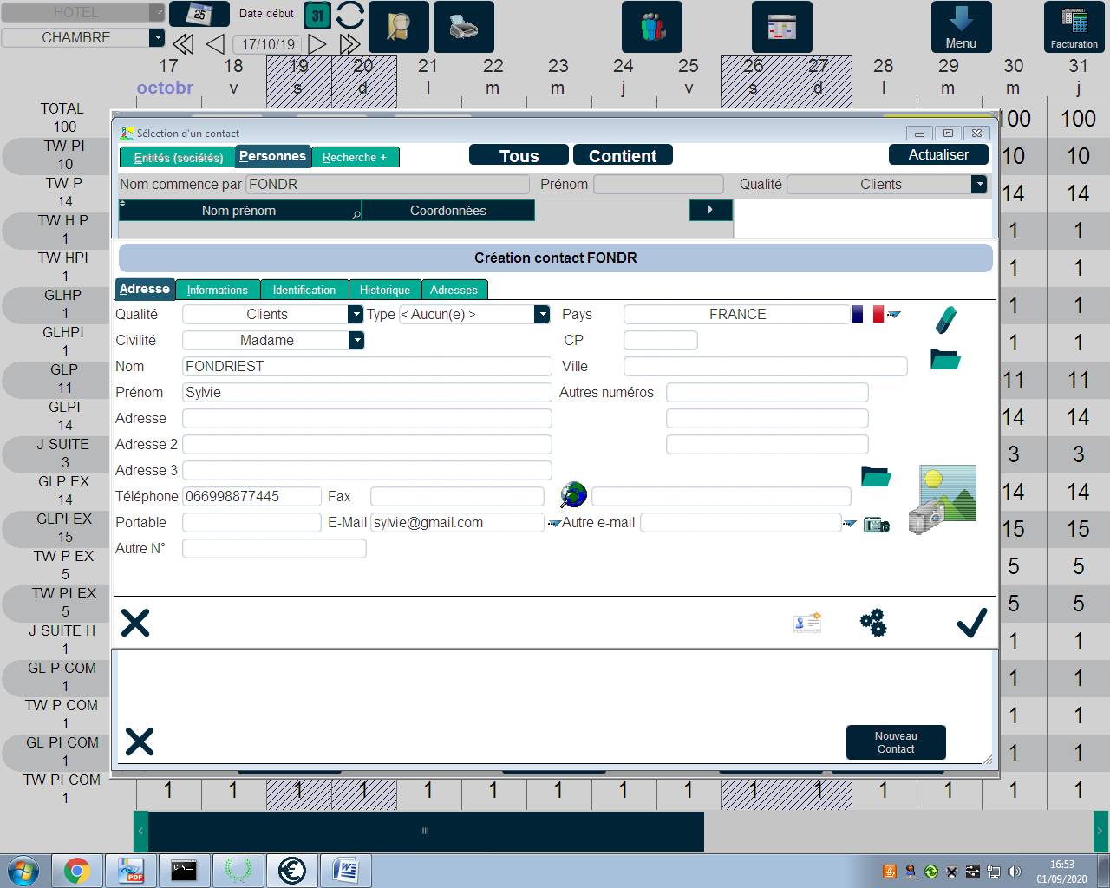Screen dimensions: 1110x888
Task: Click the globe web search icon
Action: pos(573,495)
